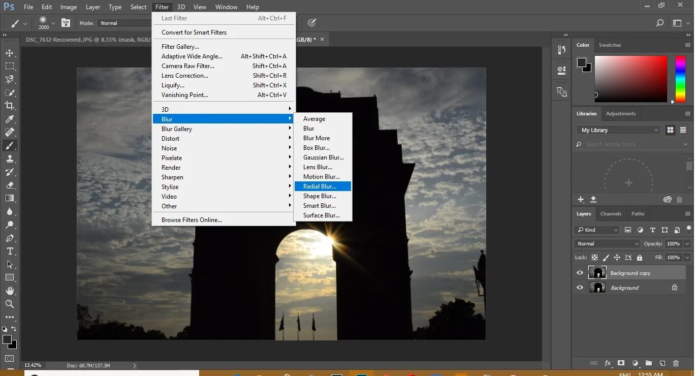Switch to the Adjustments tab
The height and width of the screenshot is (376, 697).
click(621, 114)
